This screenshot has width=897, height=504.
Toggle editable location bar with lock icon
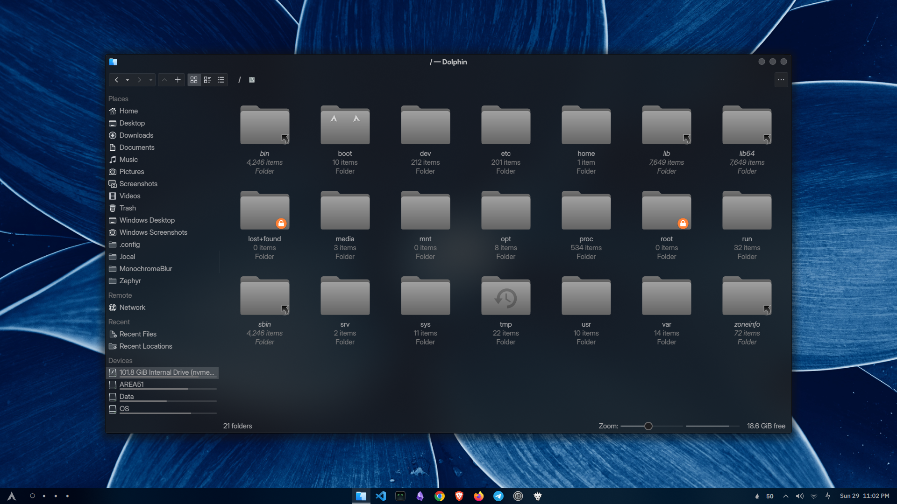(251, 79)
